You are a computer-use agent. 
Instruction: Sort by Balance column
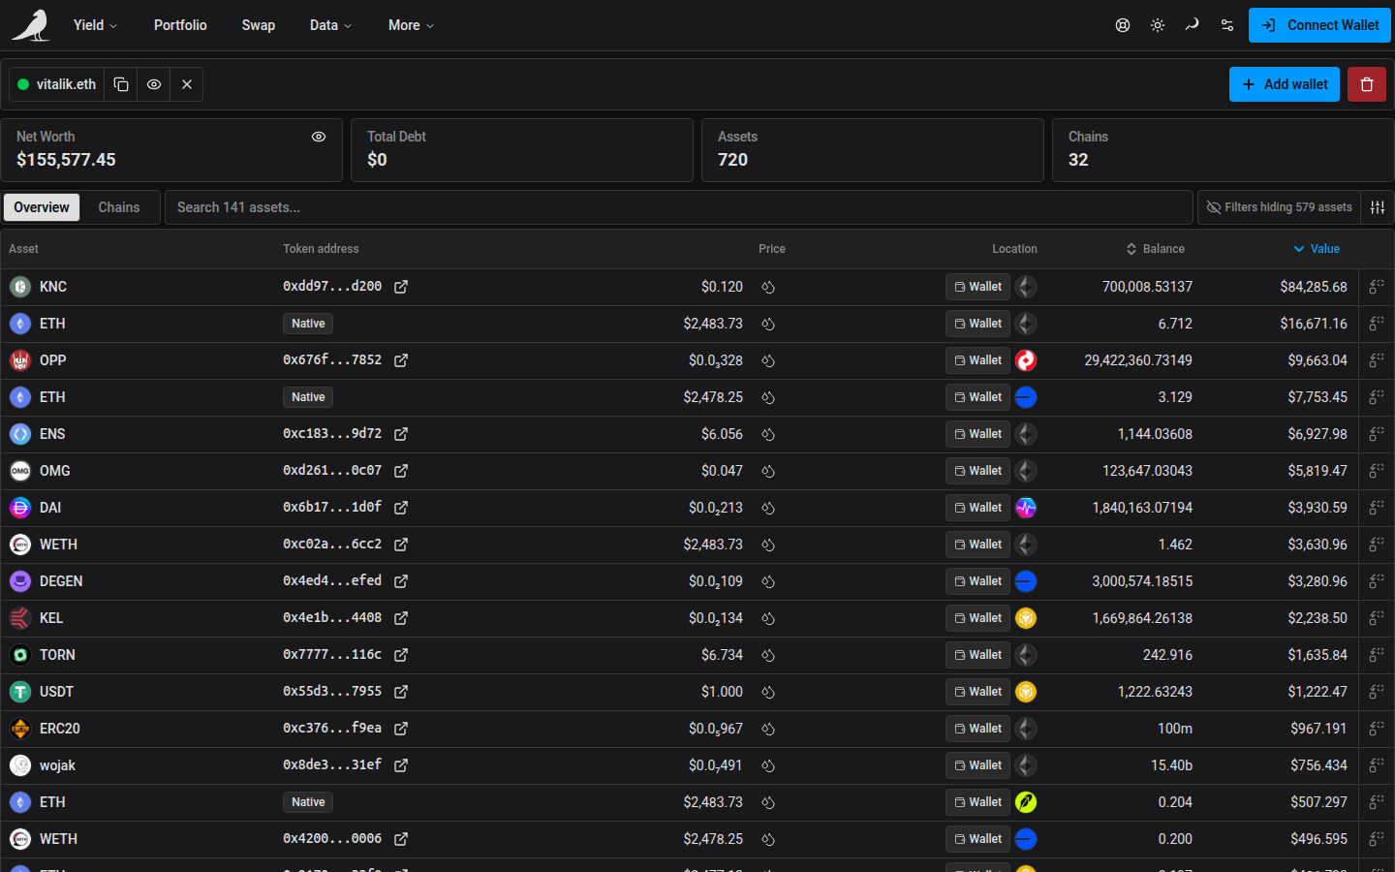pyautogui.click(x=1155, y=249)
